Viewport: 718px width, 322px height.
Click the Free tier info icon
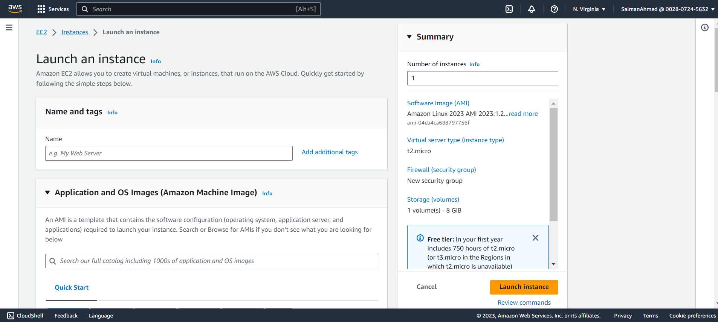tap(420, 238)
